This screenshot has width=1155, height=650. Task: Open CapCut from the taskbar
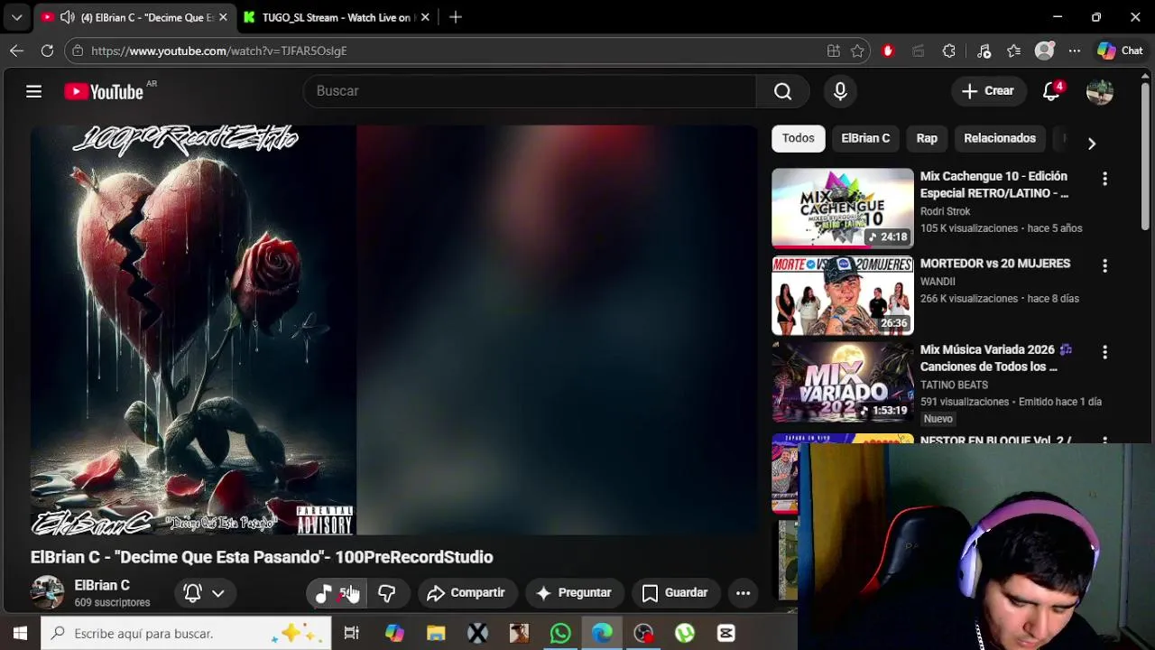(x=726, y=634)
